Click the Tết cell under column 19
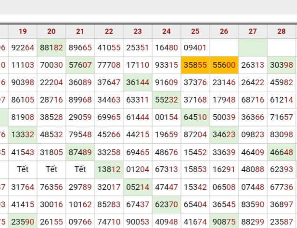The image size is (297, 228). point(23,169)
